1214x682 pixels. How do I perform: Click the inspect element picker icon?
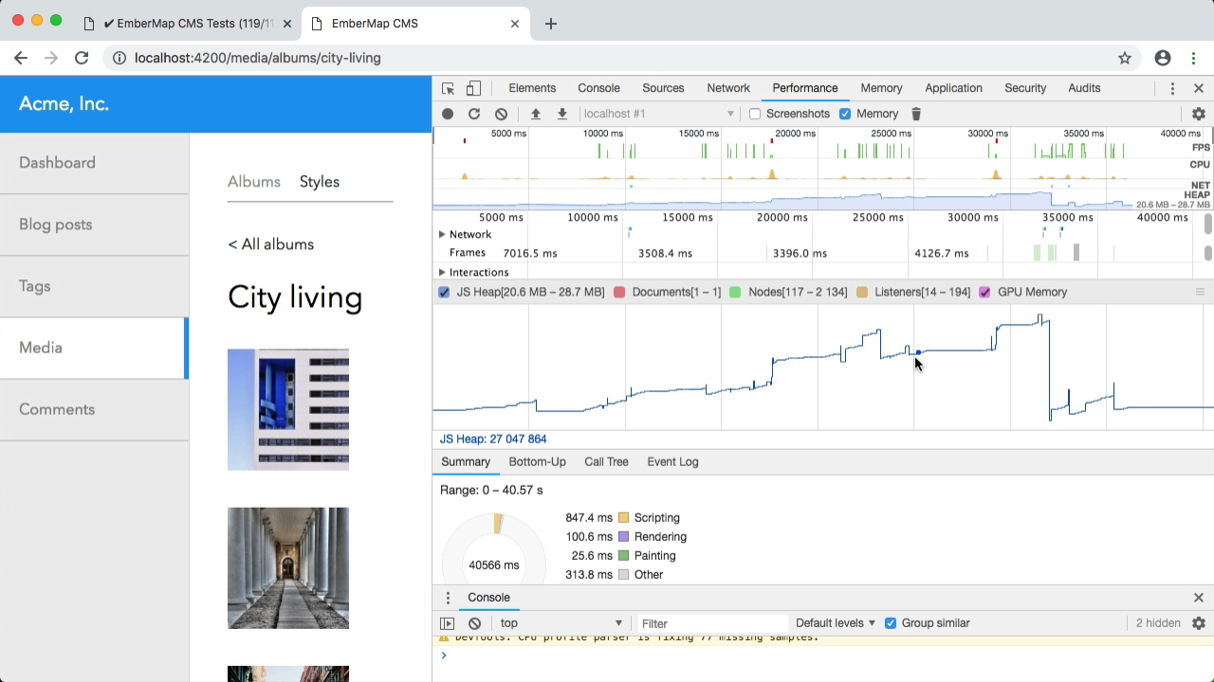pos(448,88)
